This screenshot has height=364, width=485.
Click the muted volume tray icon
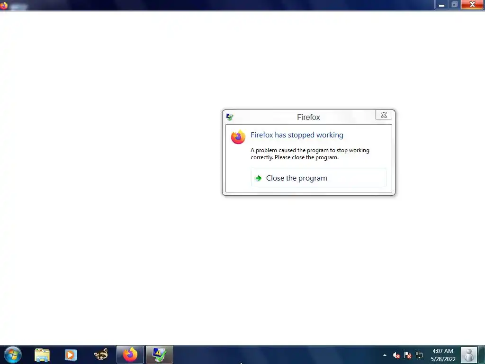click(396, 355)
